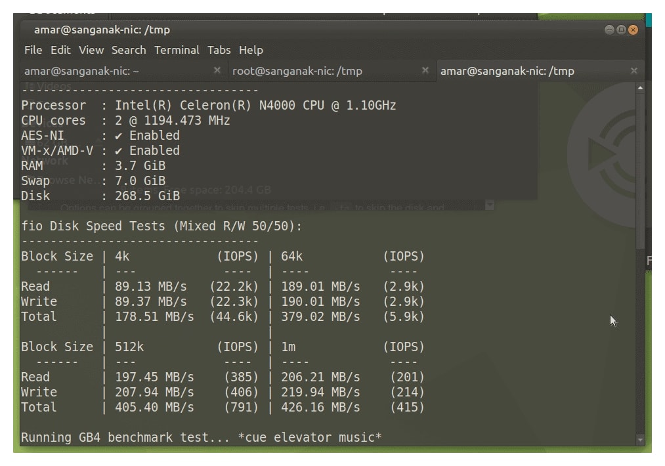Click the scrollbar down arrow
665x466 pixels.
pyautogui.click(x=640, y=440)
